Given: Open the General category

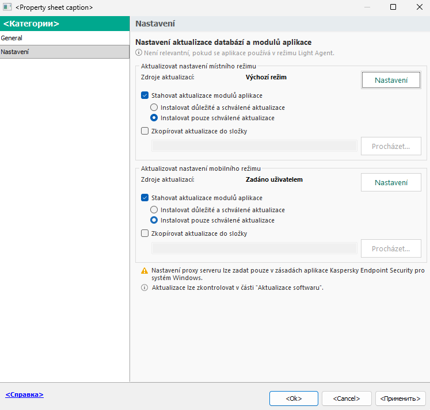Looking at the screenshot, I should [64, 38].
